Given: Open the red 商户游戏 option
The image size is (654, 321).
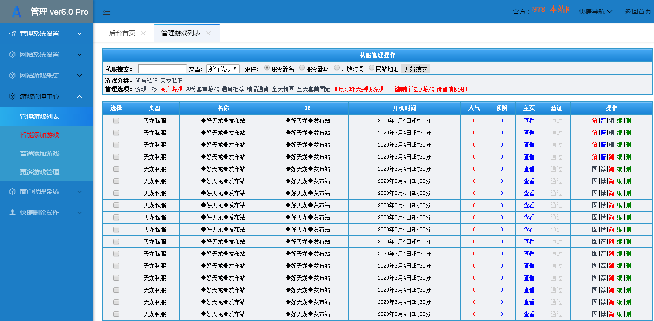Looking at the screenshot, I should [x=172, y=89].
